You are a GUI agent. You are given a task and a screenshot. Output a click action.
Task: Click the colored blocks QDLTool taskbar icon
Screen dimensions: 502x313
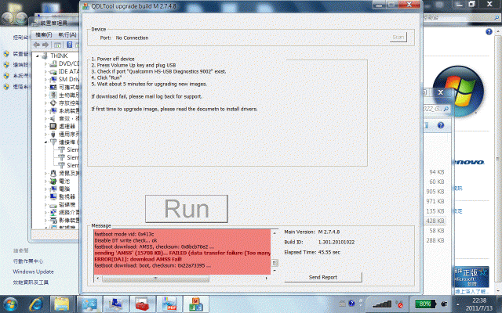[196, 304]
